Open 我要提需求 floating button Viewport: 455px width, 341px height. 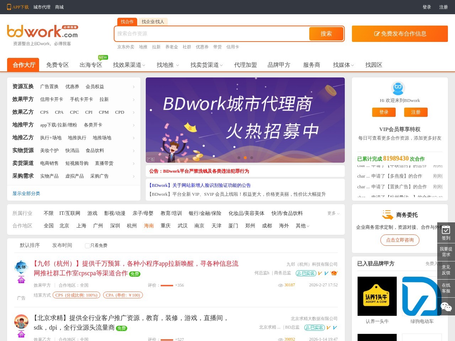tap(446, 252)
